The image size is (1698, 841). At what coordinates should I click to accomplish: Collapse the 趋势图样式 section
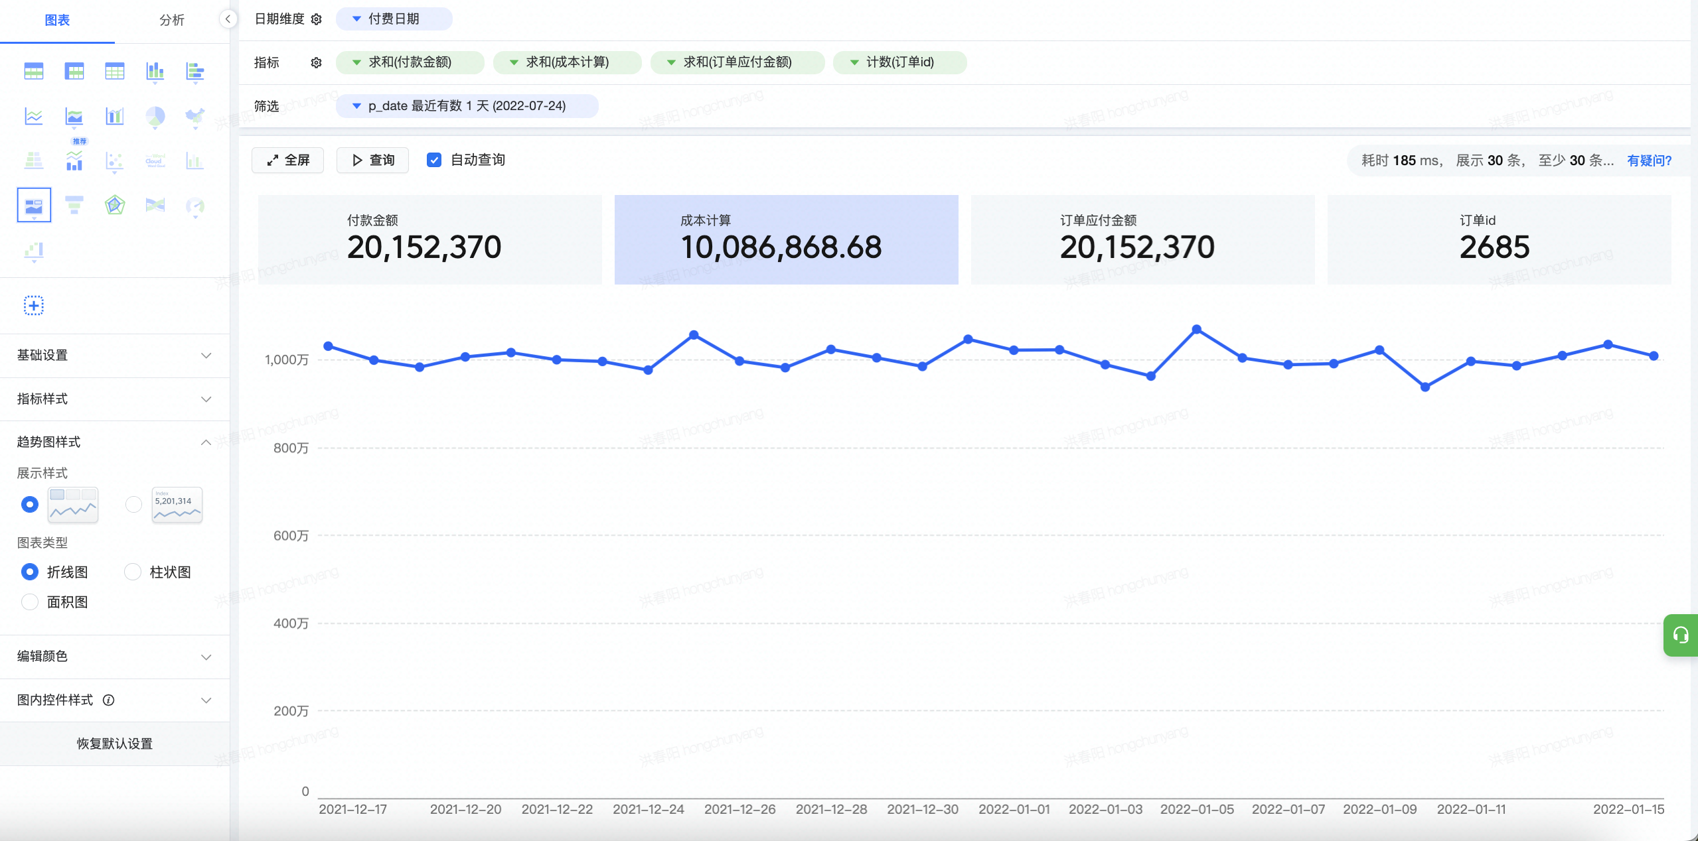point(115,442)
